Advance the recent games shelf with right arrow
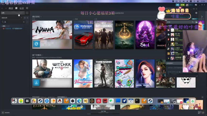Image resolution: width=207 pixels, height=116 pixels. coord(202,17)
